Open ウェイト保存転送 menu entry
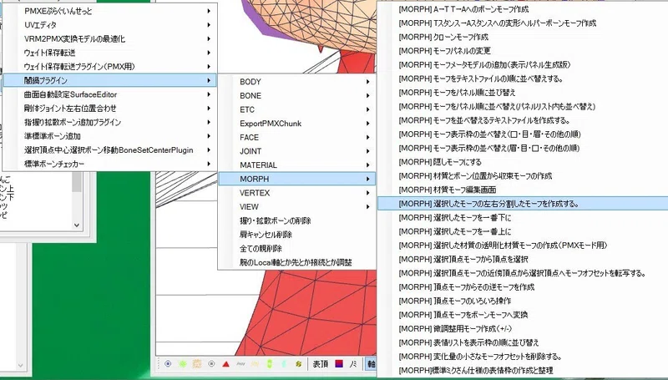The image size is (668, 380). 110,53
